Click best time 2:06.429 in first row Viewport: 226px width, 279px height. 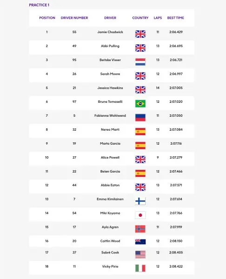click(176, 32)
